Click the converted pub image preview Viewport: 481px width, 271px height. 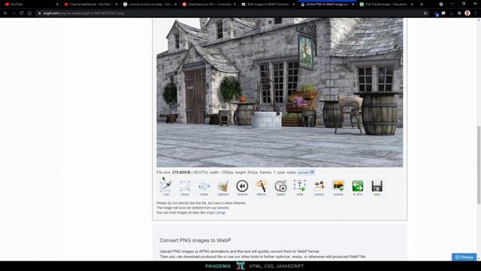point(280,92)
